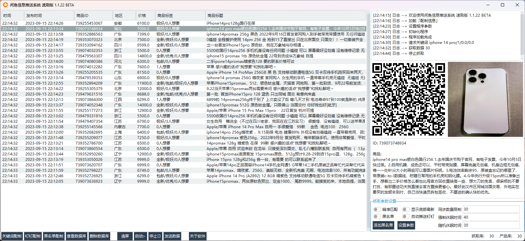Select the 上海 row priced 6400.0
Viewport: 525px width, 241px height.
tap(183, 132)
